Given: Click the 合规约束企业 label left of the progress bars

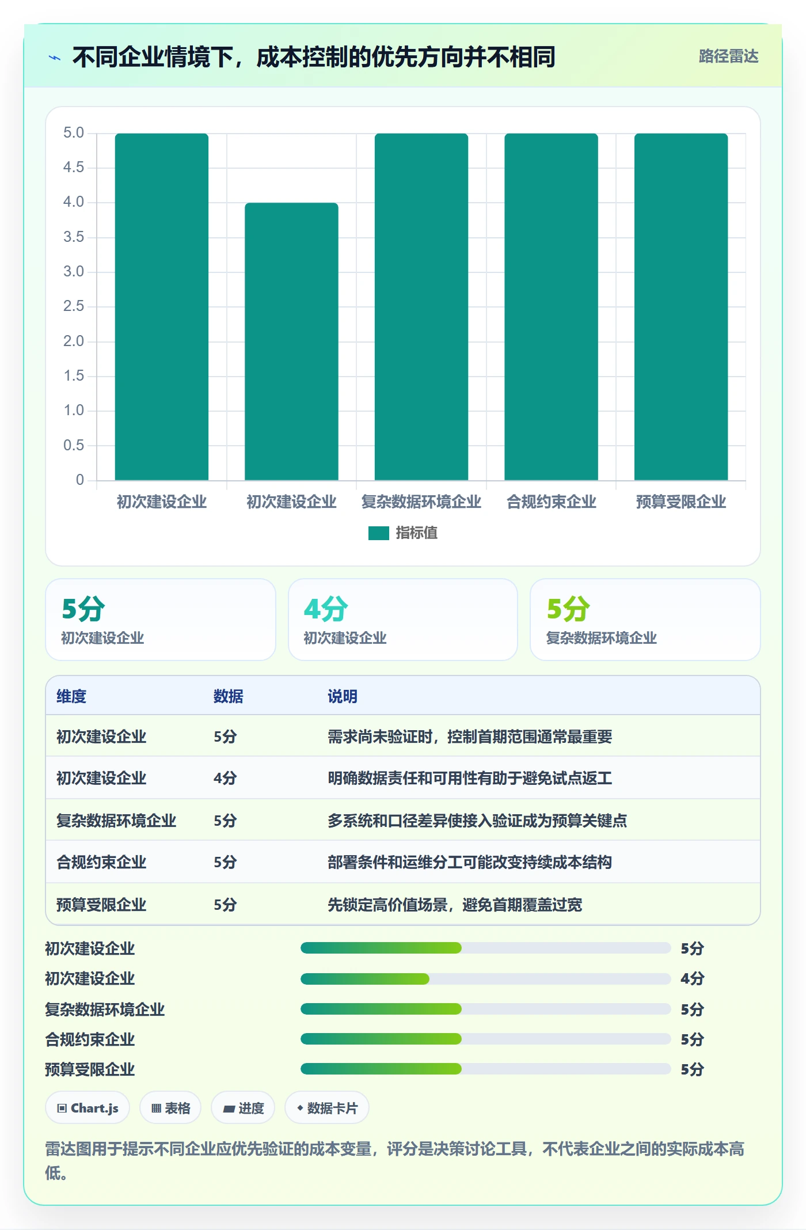Looking at the screenshot, I should point(90,1039).
